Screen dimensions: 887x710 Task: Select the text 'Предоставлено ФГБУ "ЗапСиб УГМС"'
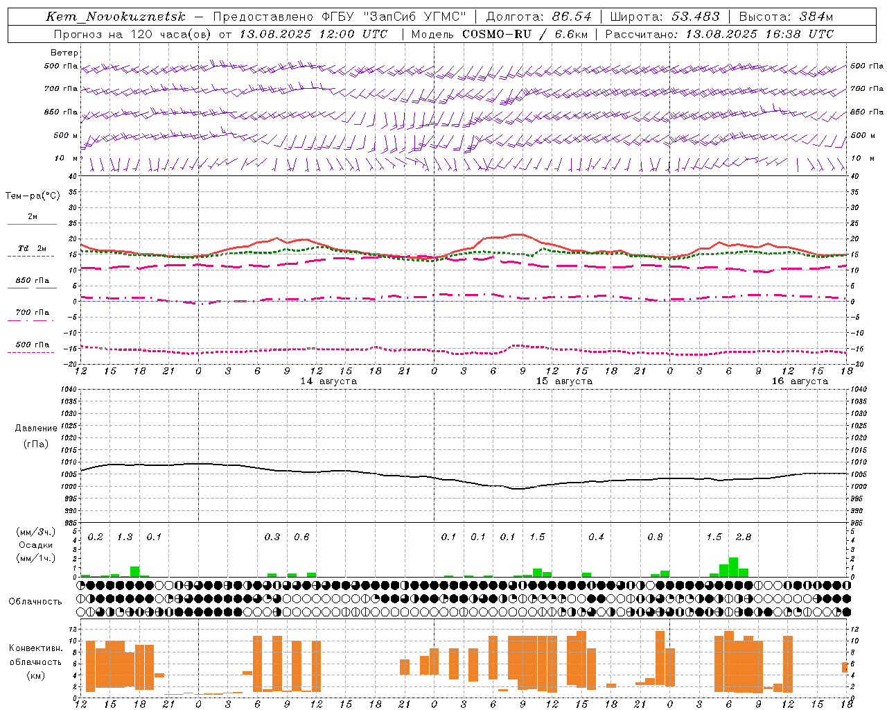point(340,17)
